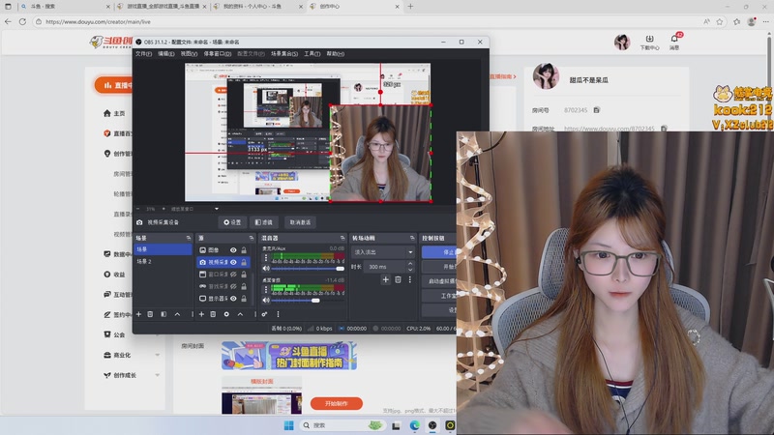Switch to 斗鱼-搜索 browser tab
Viewport: 774px width, 435px height.
click(x=64, y=7)
